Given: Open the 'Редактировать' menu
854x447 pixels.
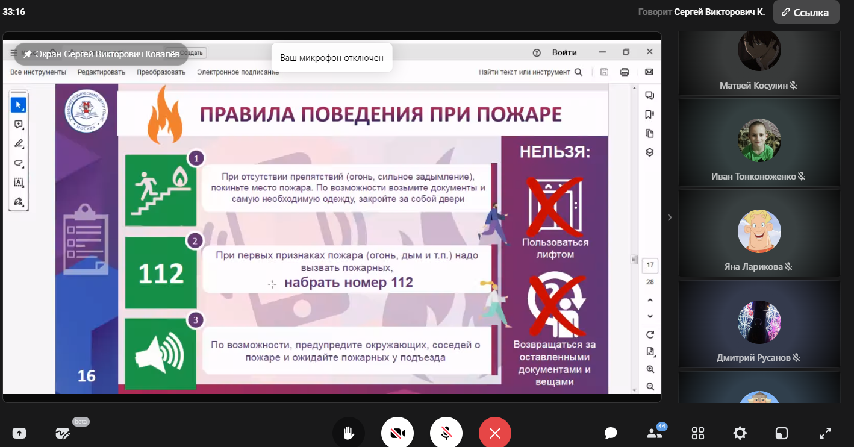Looking at the screenshot, I should pos(101,72).
